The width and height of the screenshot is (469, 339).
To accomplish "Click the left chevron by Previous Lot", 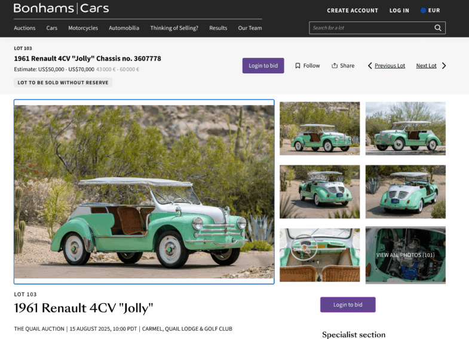I will [x=370, y=66].
